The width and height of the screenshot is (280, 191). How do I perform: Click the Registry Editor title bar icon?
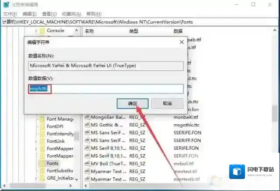pyautogui.click(x=5, y=4)
